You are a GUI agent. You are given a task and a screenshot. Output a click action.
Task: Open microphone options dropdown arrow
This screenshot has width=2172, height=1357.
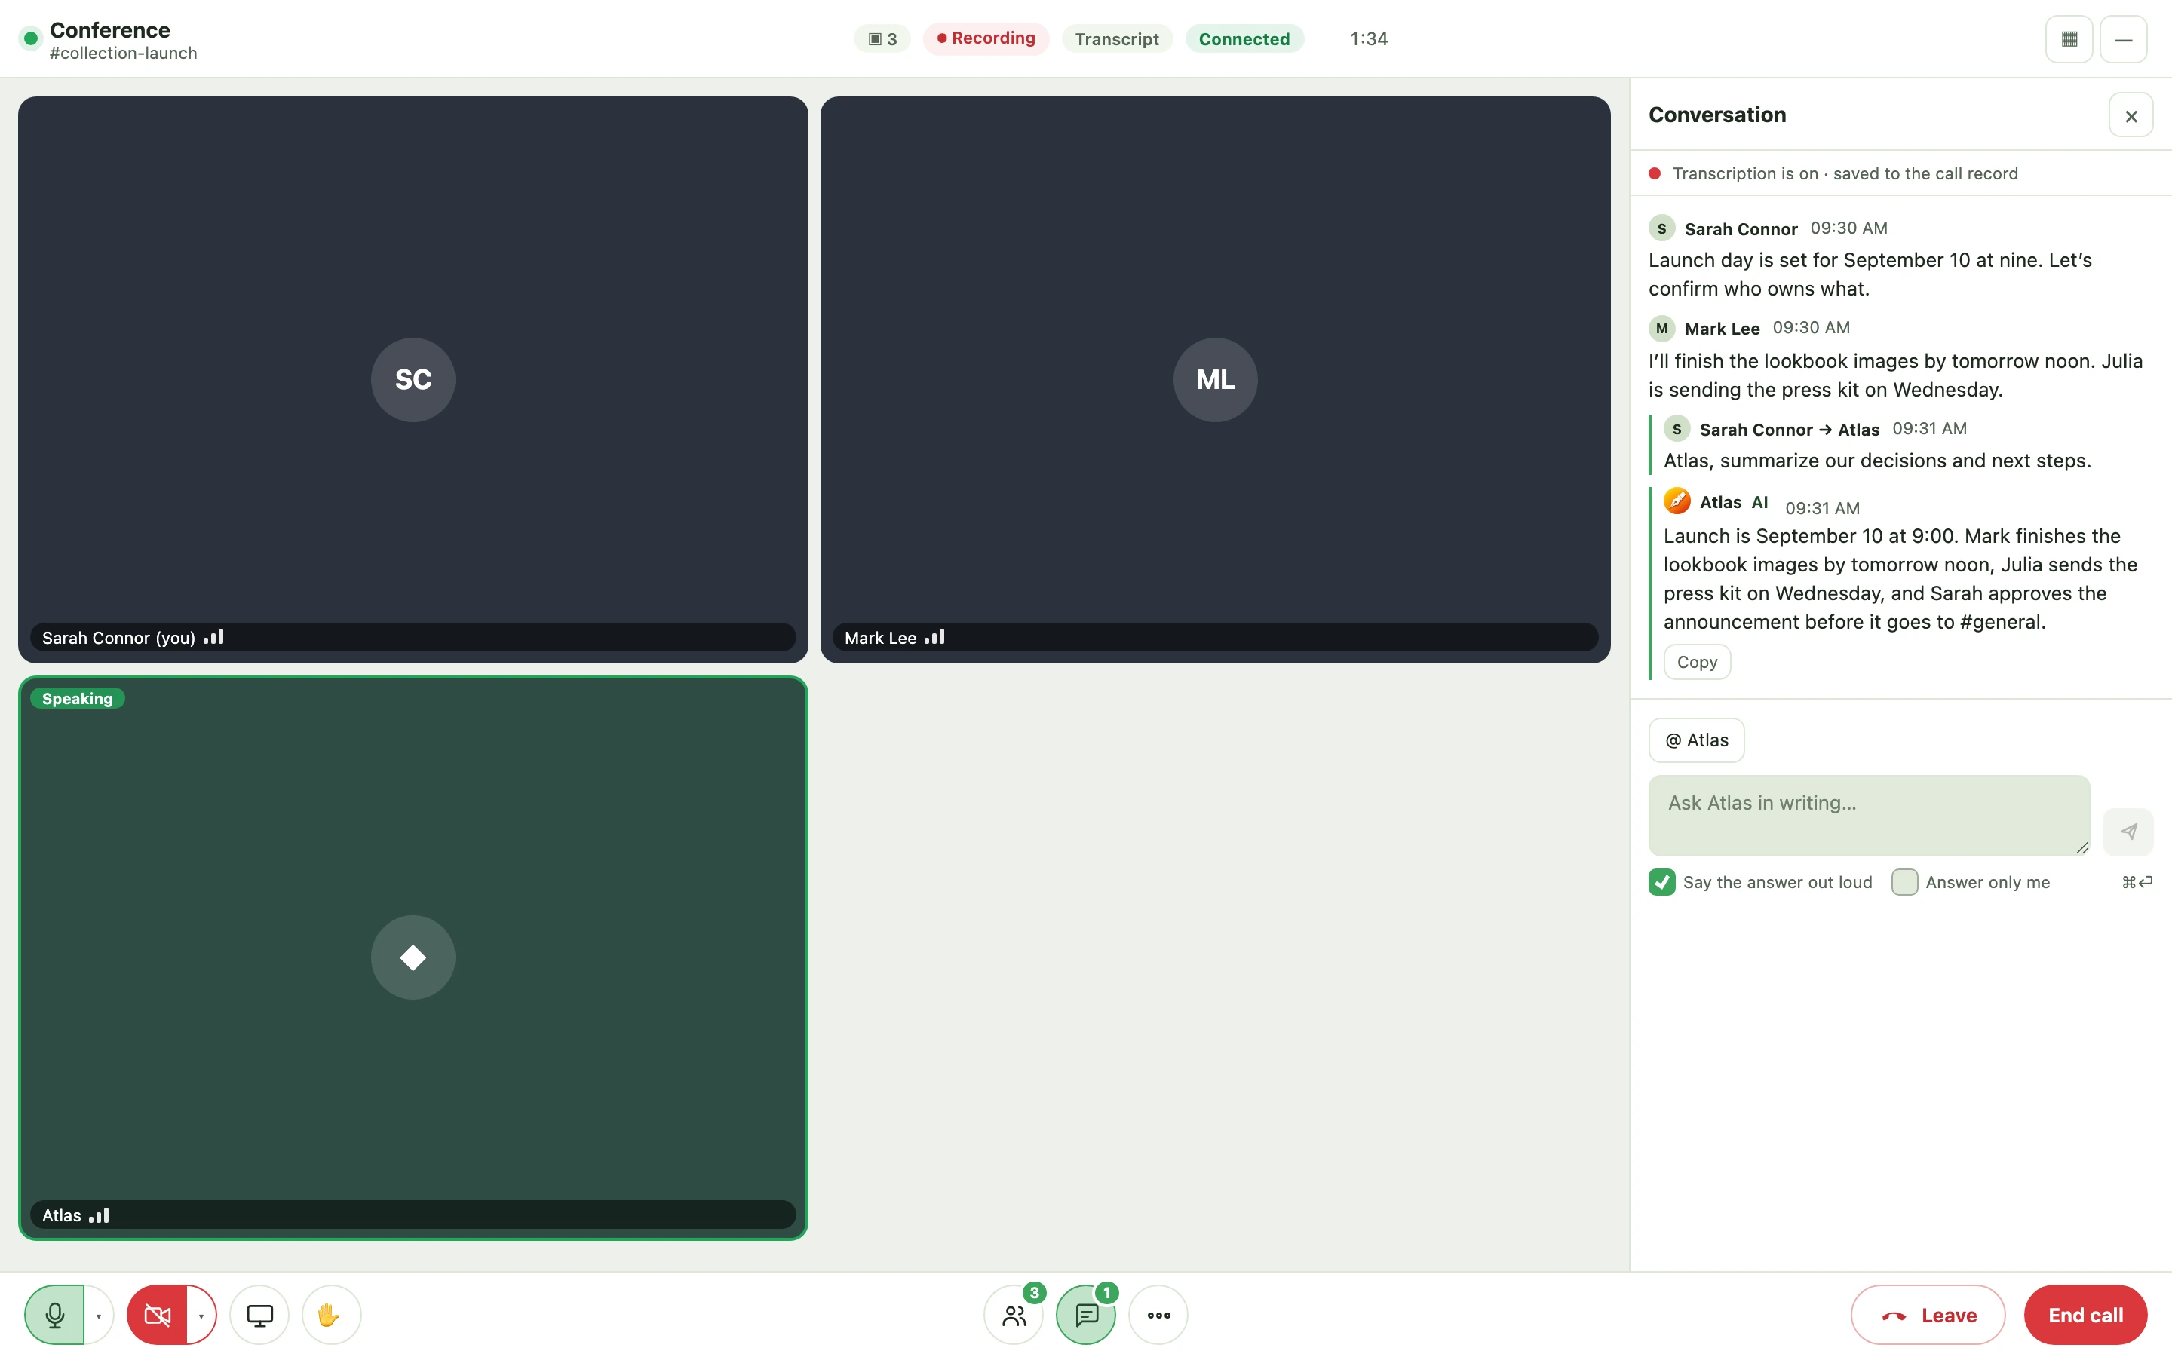(99, 1315)
